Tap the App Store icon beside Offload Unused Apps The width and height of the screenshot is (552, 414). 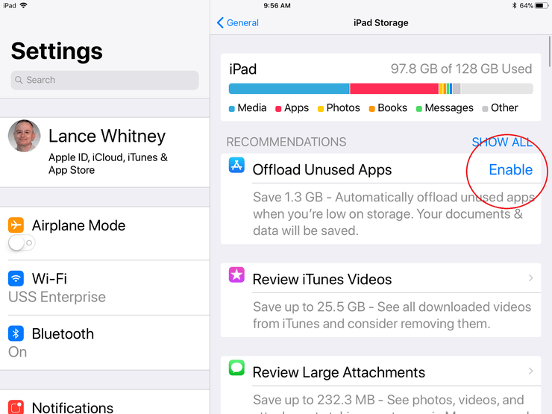[x=236, y=165]
